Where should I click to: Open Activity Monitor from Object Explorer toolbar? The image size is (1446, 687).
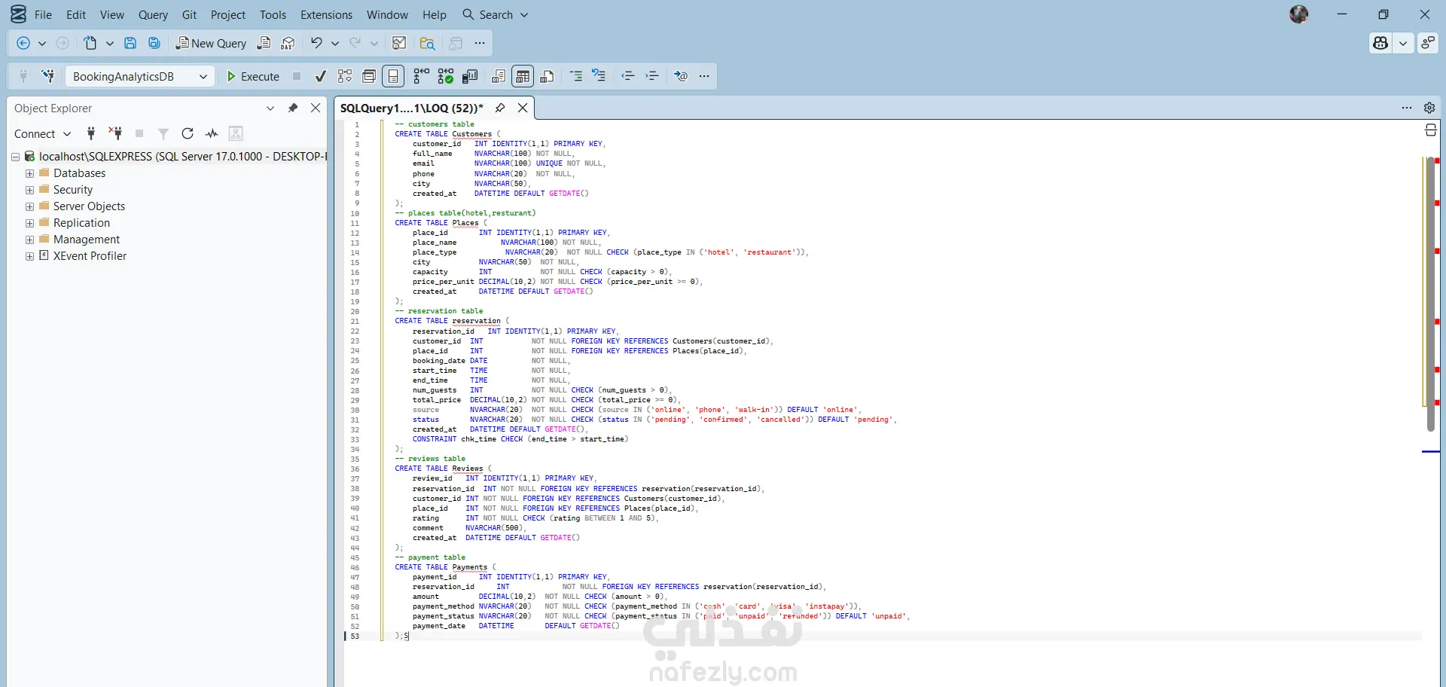pyautogui.click(x=212, y=133)
